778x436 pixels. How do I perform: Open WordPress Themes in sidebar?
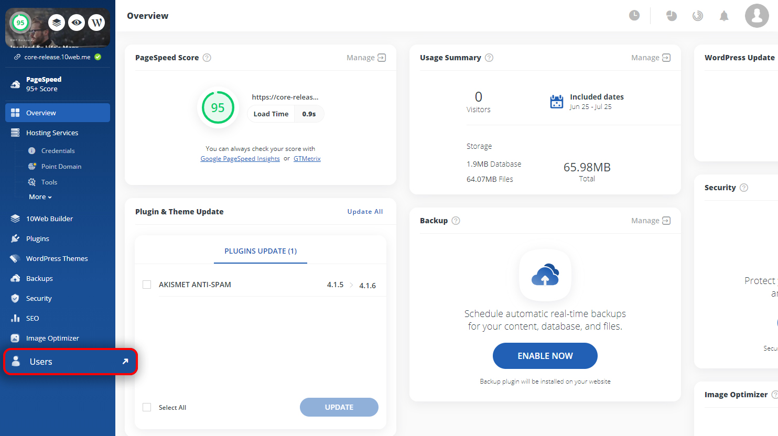click(58, 258)
